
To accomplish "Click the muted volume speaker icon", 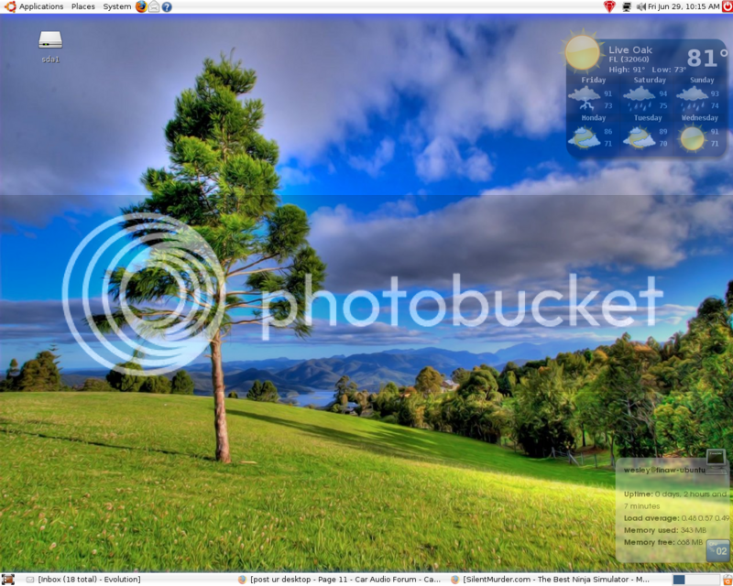I will (x=640, y=6).
